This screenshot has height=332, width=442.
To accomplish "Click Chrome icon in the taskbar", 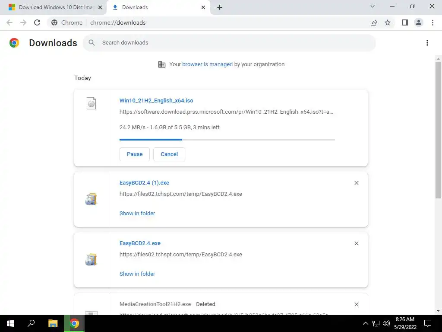I will coord(74,323).
